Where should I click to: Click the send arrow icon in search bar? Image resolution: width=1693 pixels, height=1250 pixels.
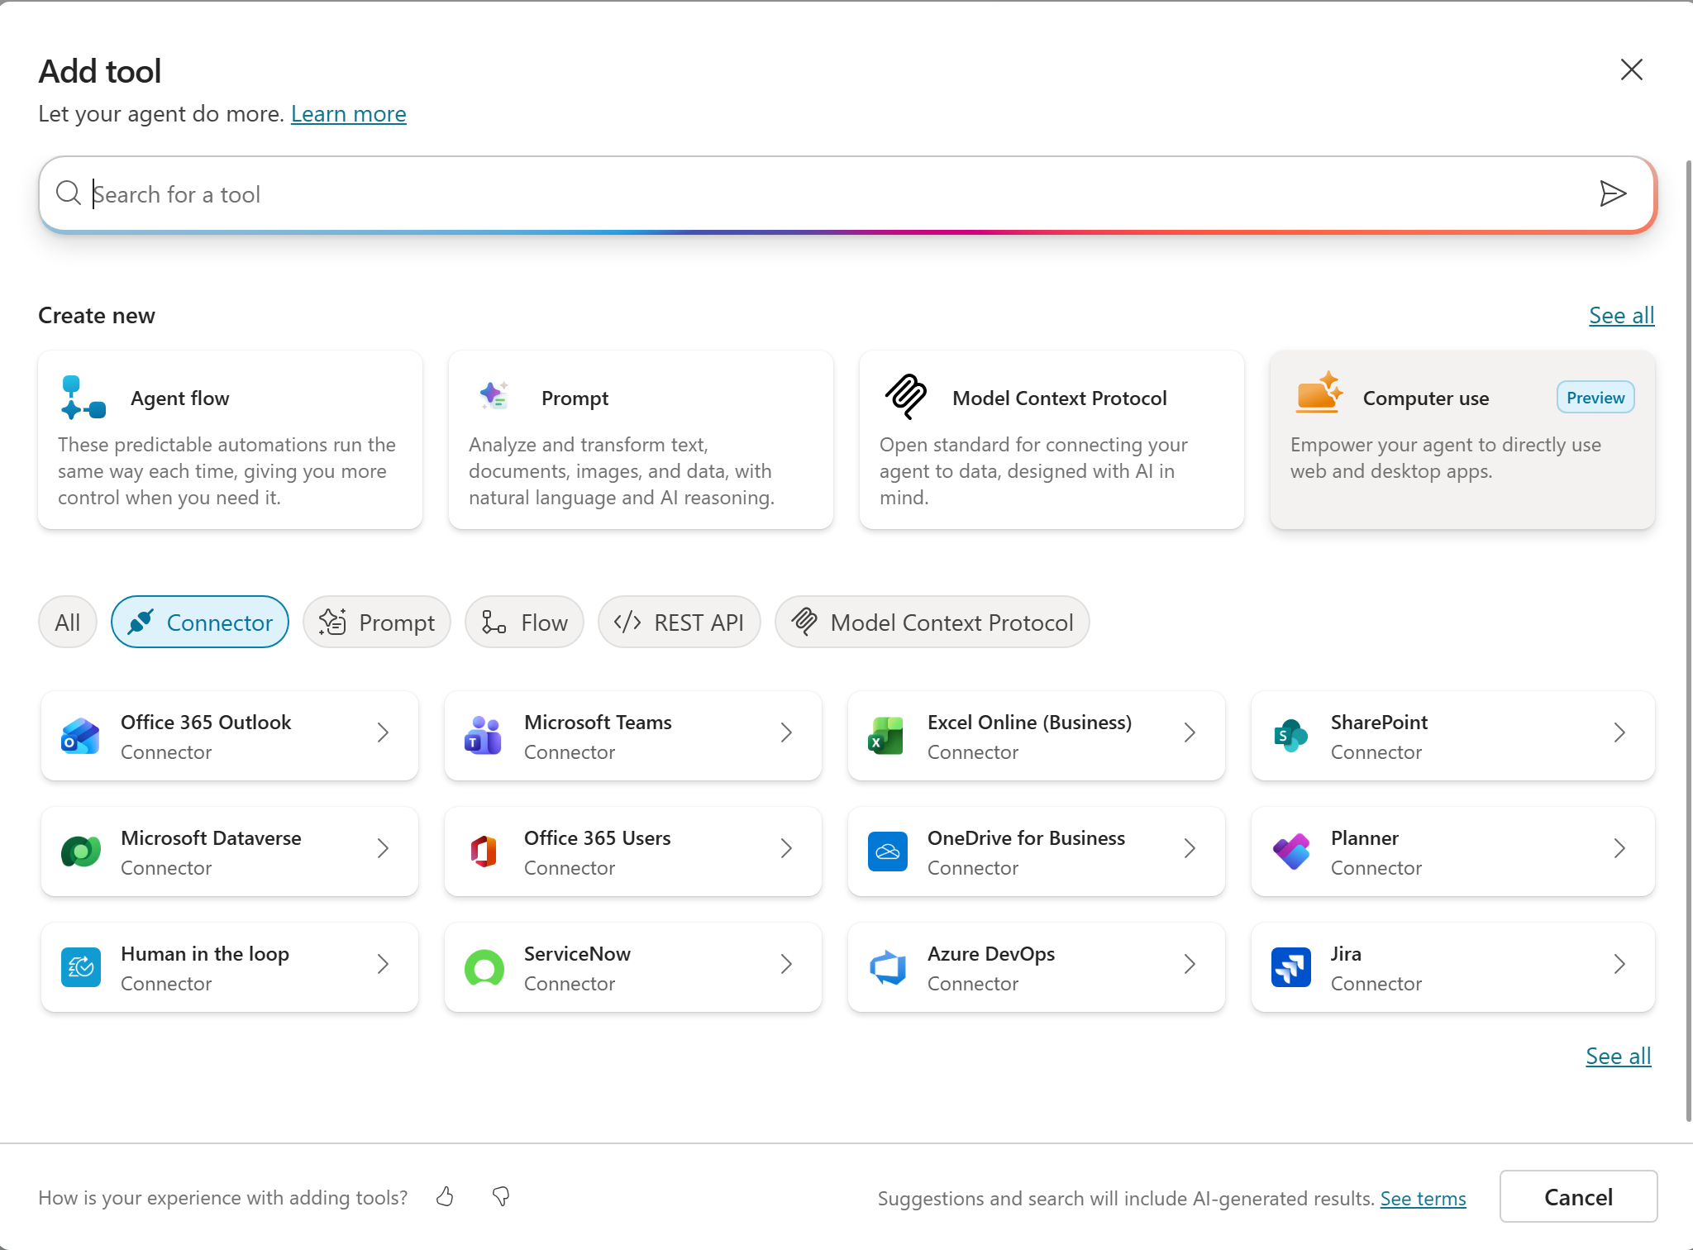1612,193
